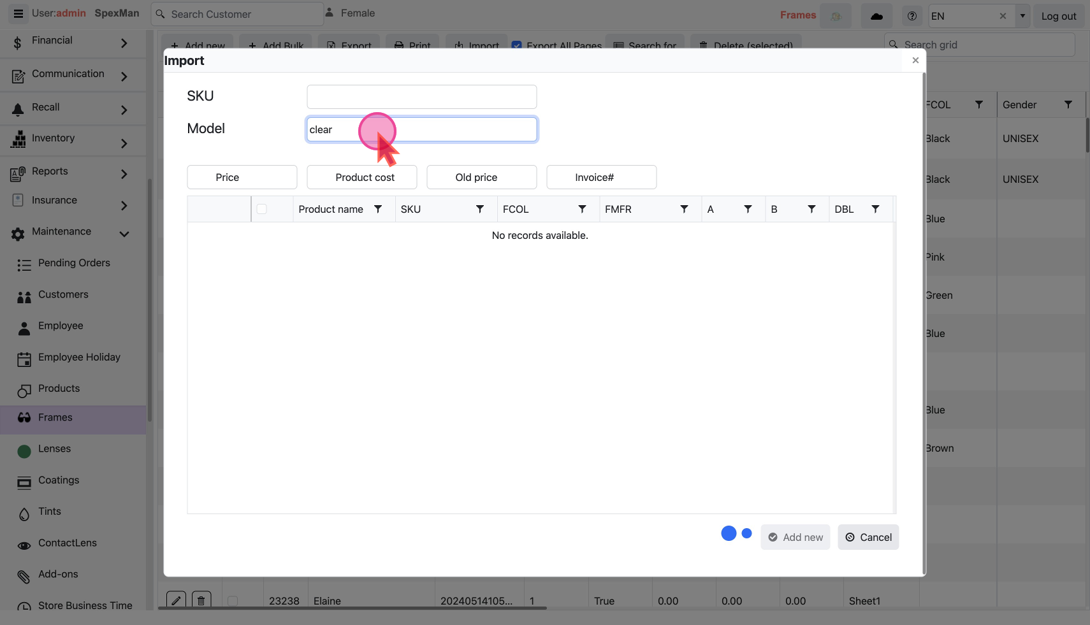Click the SKU input field
1090x625 pixels.
point(421,97)
